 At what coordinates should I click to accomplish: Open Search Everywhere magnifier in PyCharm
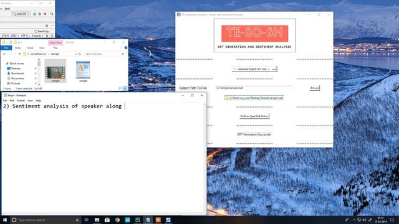pos(52,14)
